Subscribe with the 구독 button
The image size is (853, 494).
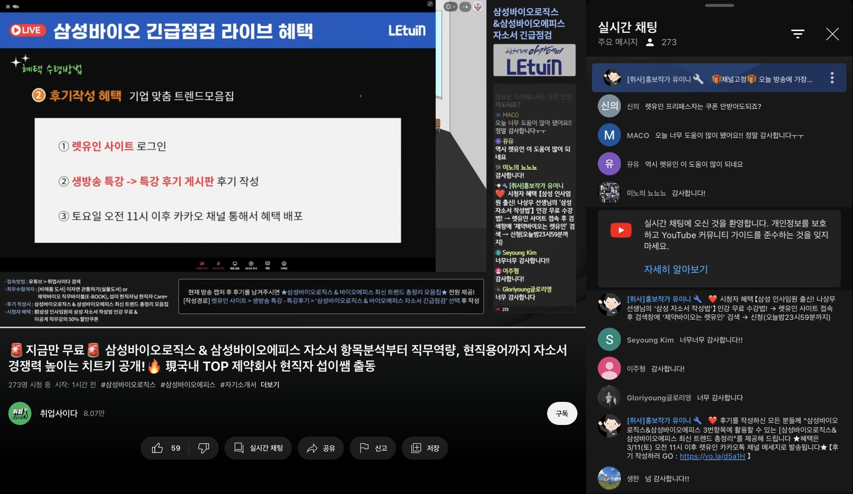(x=562, y=413)
